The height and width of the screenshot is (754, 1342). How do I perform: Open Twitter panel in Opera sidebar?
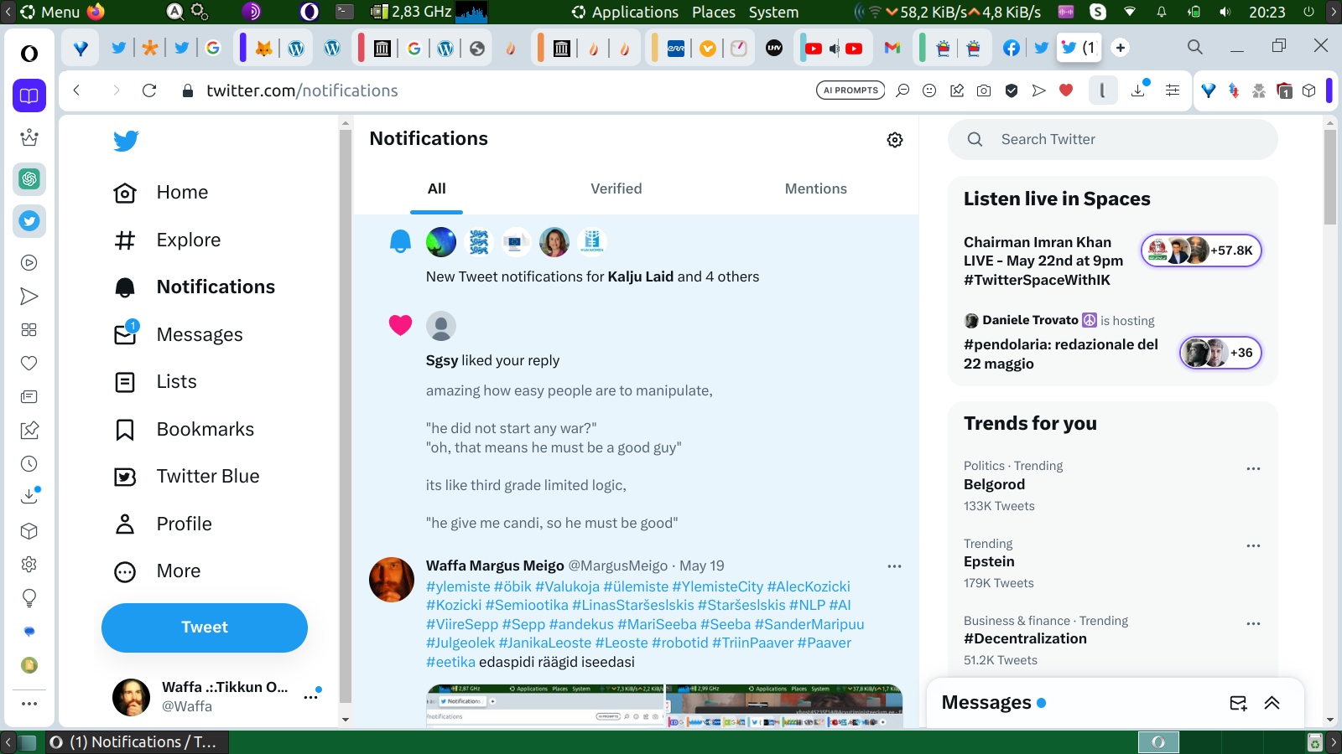coord(29,221)
